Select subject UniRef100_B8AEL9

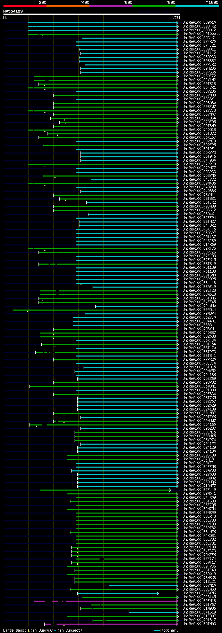tap(199, 287)
